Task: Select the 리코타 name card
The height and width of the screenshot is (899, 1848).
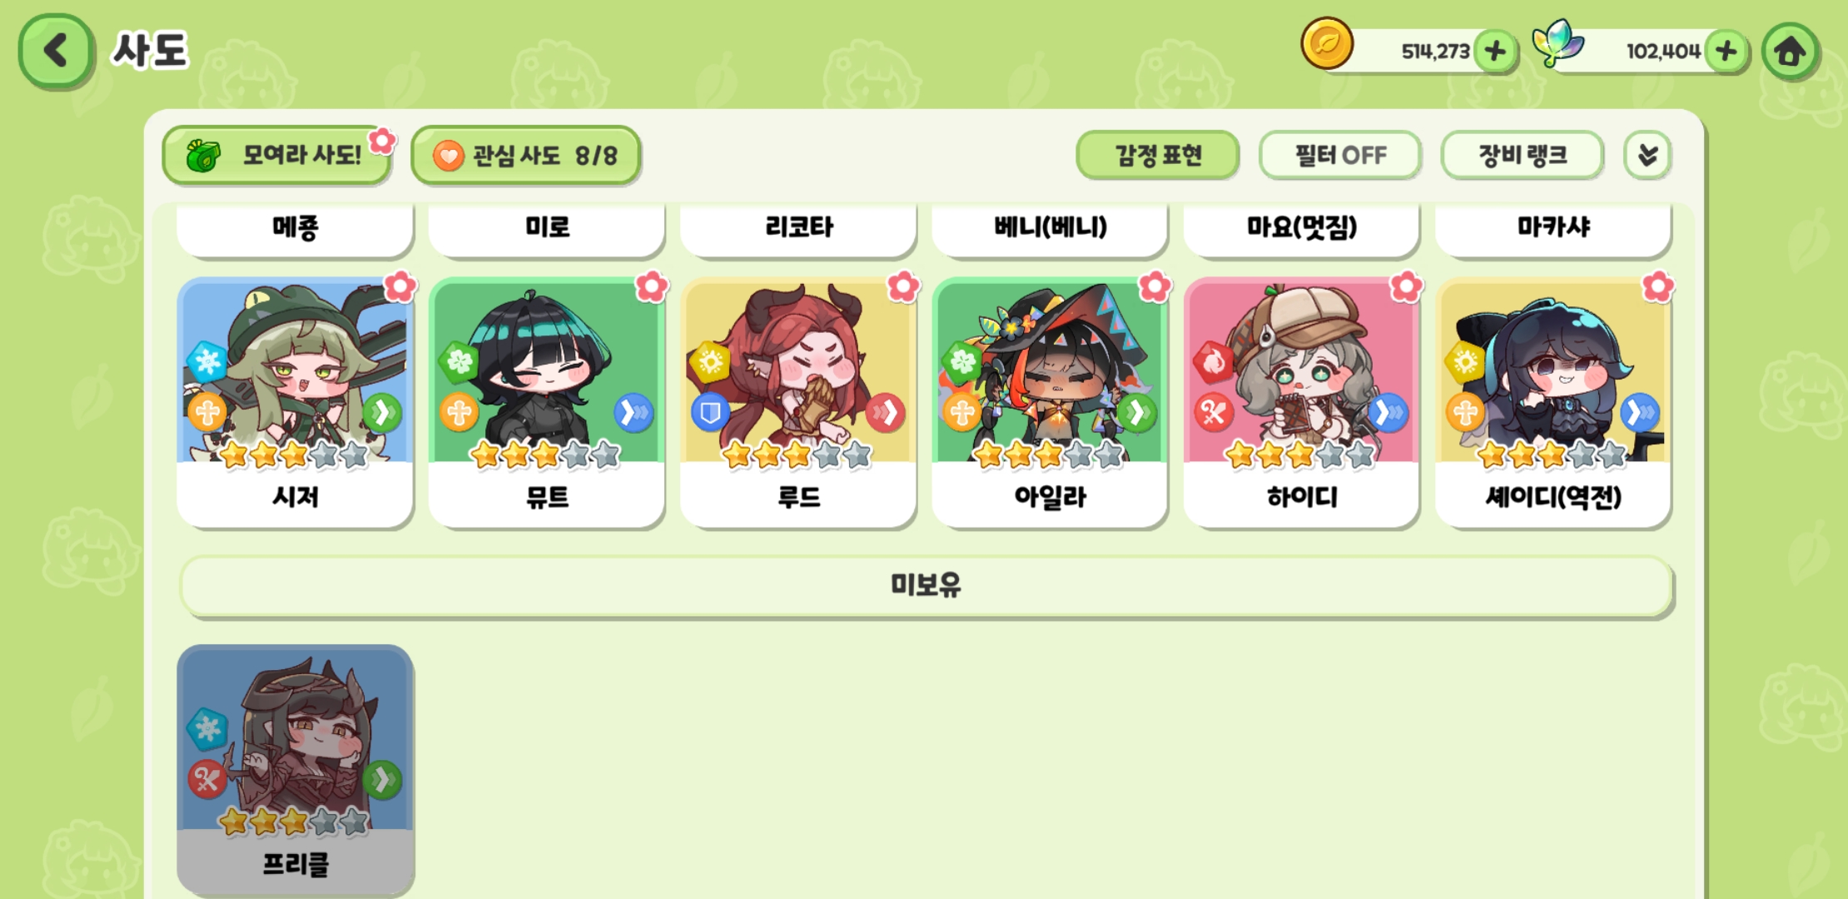Action: pos(798,227)
